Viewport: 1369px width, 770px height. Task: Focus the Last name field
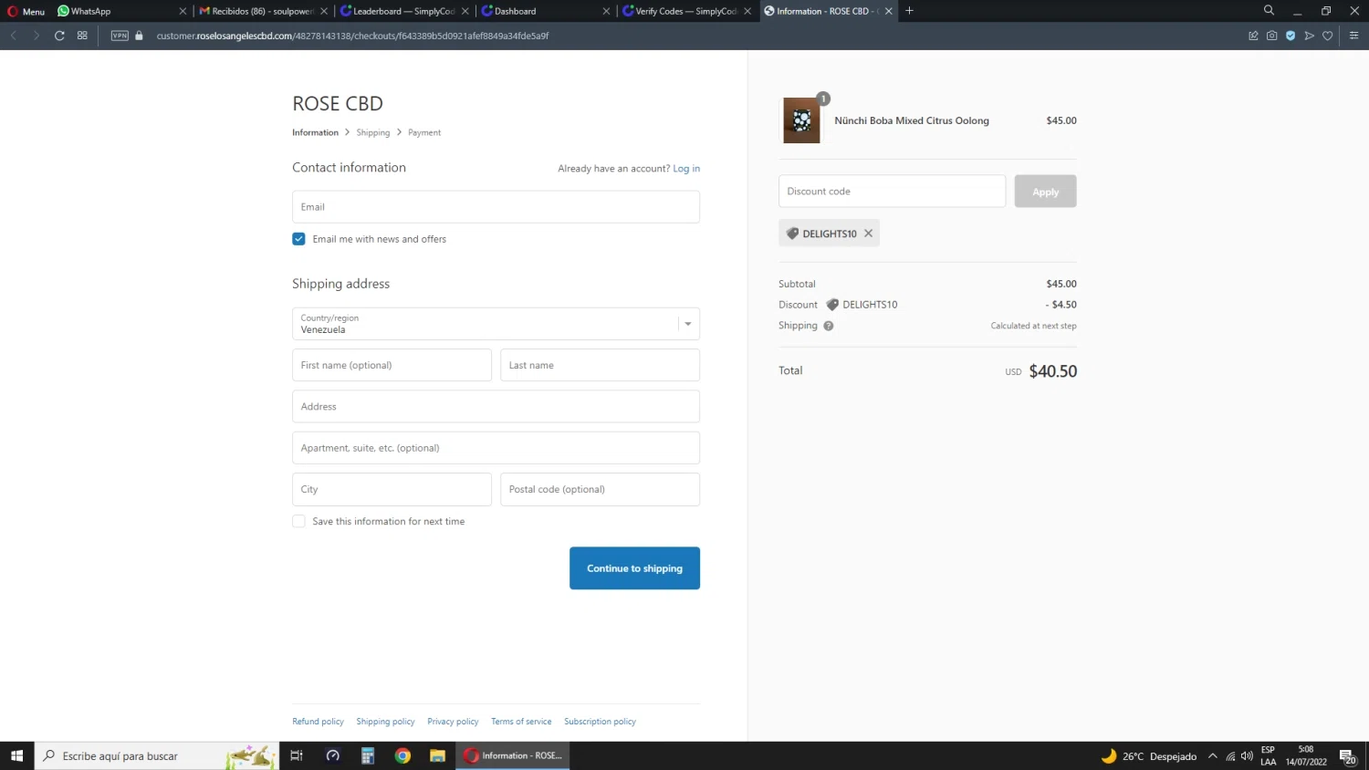point(600,365)
